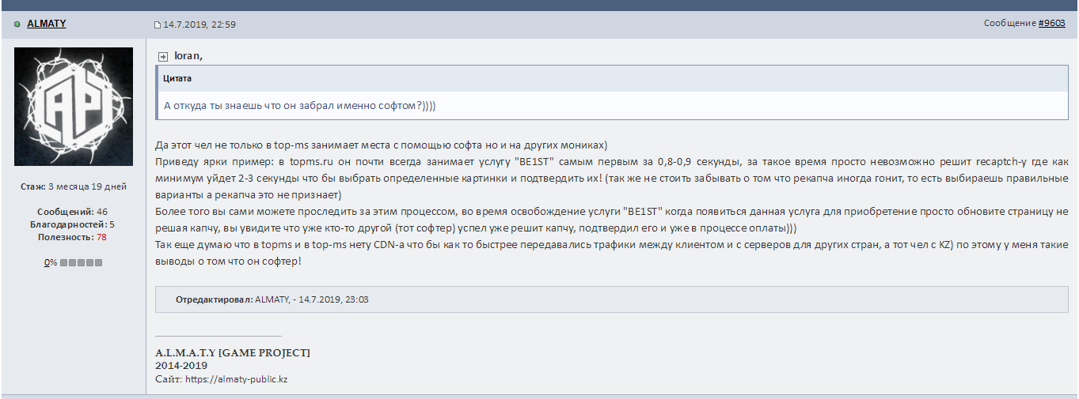Click the post document icon beside date
Screen dimensions: 1079x399
click(x=157, y=24)
